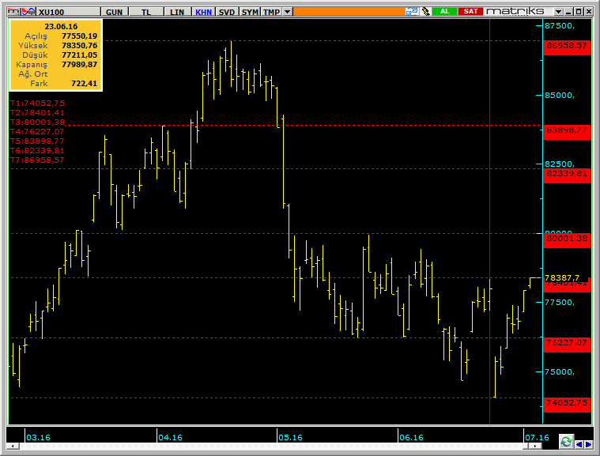The image size is (600, 456).
Task: Click the T7:86958,57 legend entry
Action: (37, 160)
